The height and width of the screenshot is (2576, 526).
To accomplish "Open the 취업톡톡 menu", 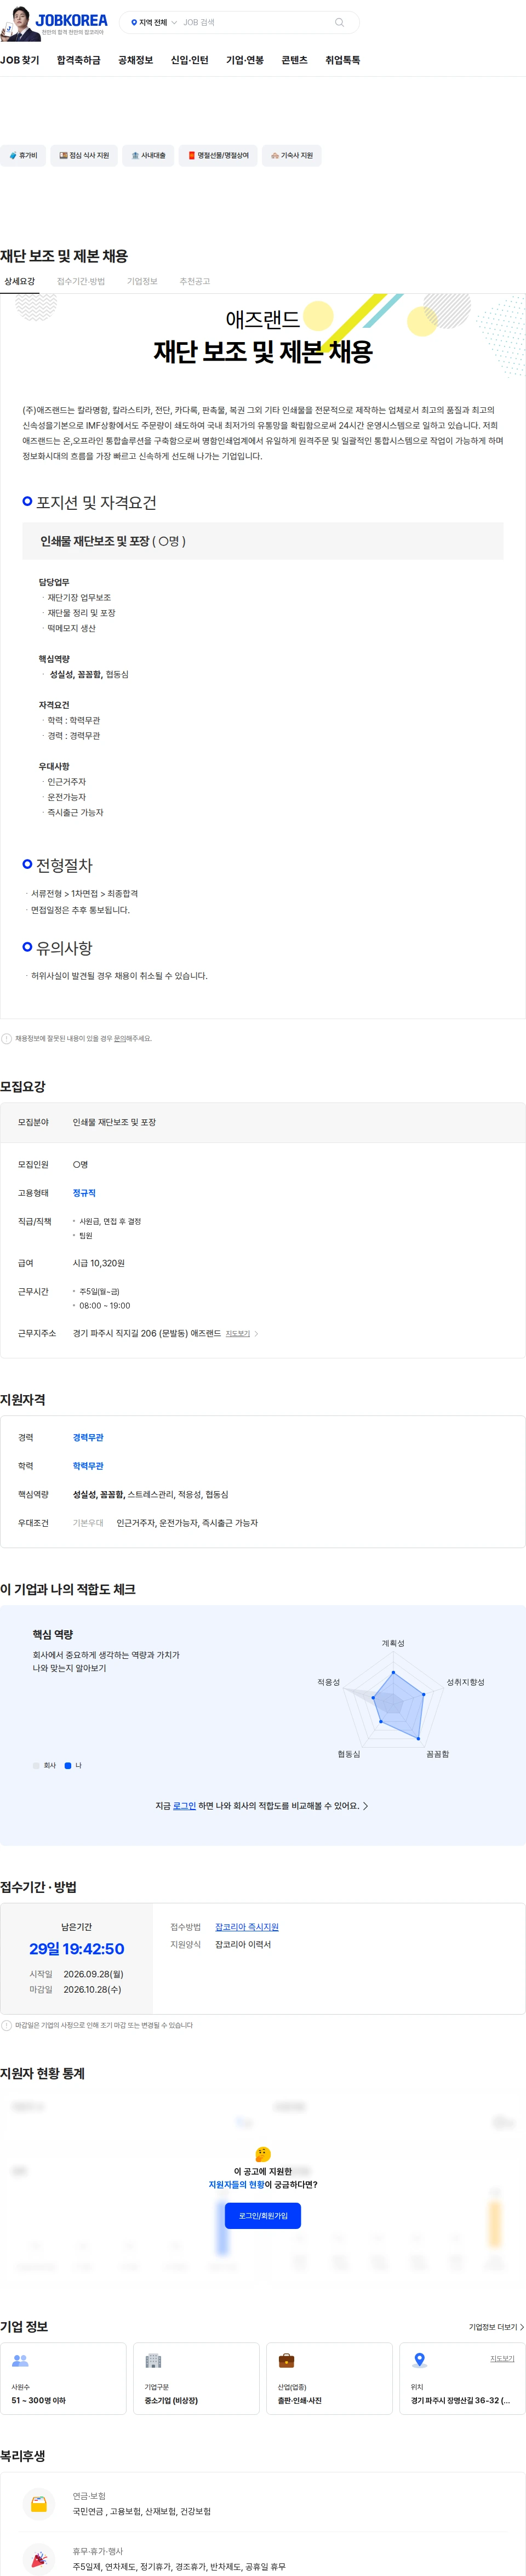I will coord(343,60).
